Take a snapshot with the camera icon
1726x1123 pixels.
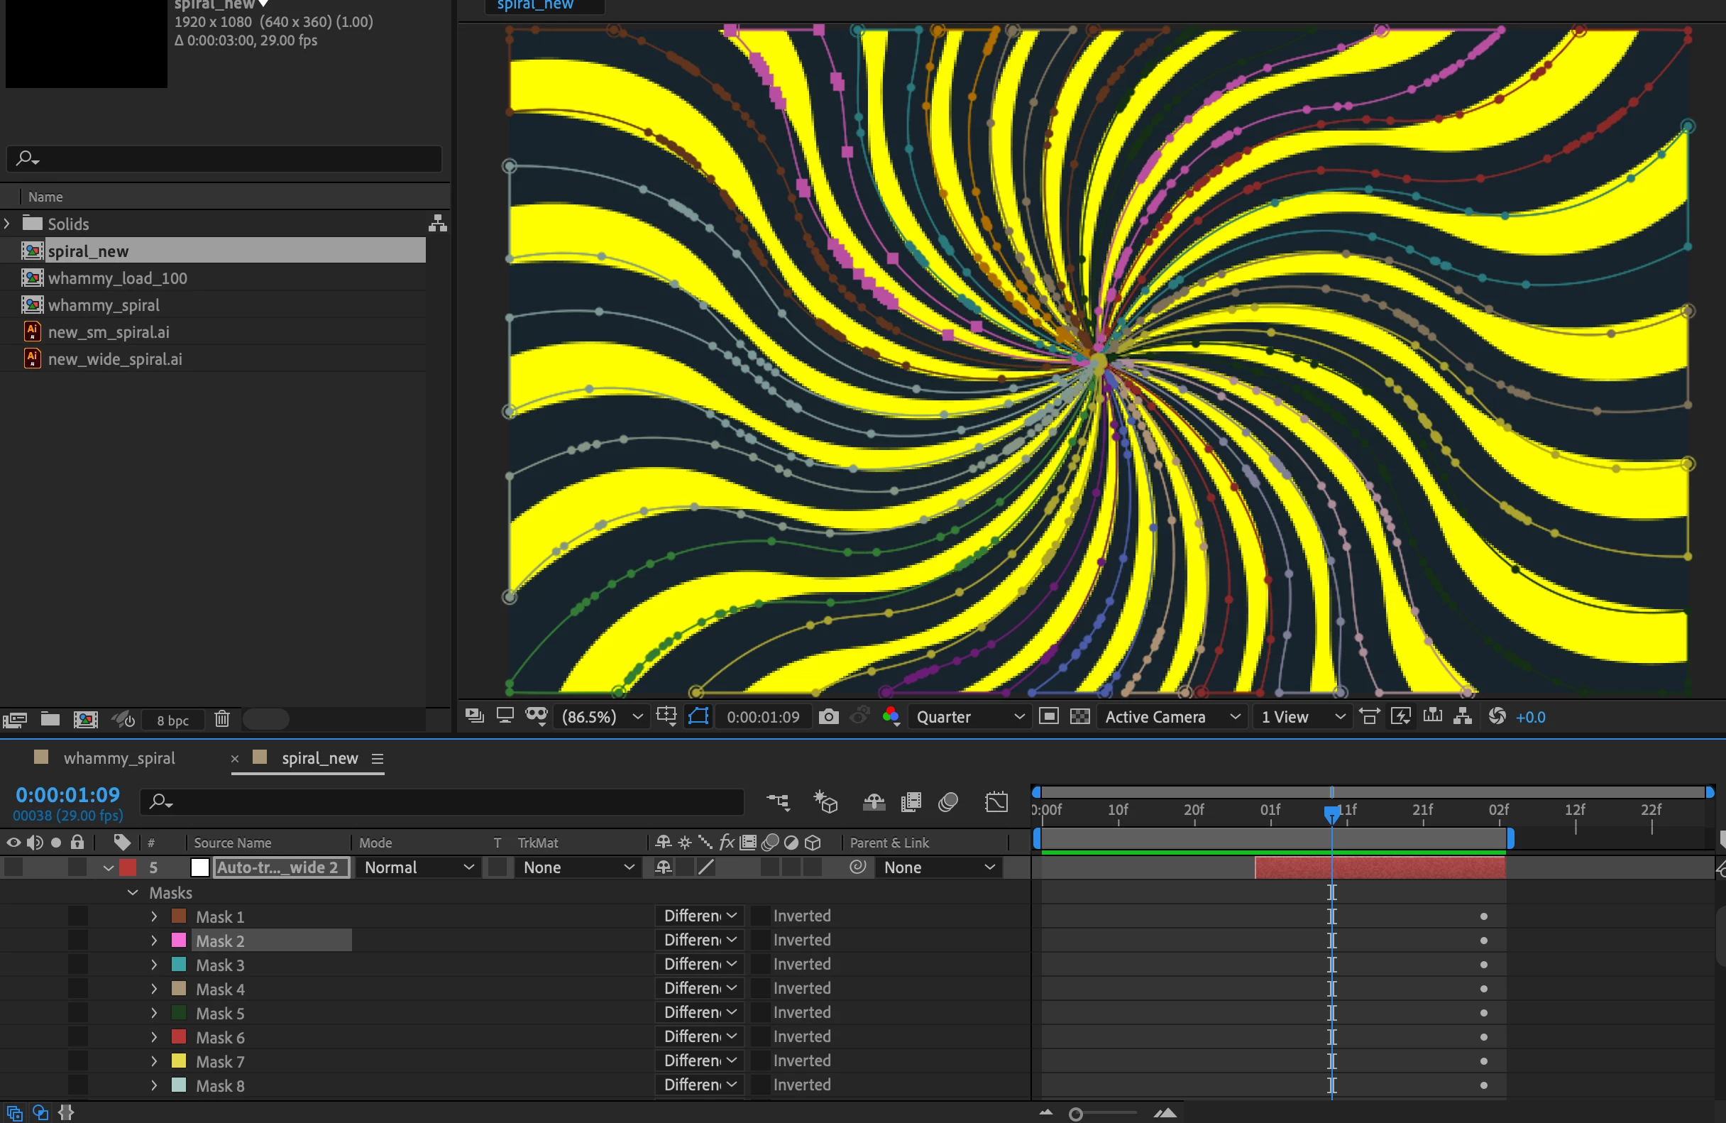point(828,717)
